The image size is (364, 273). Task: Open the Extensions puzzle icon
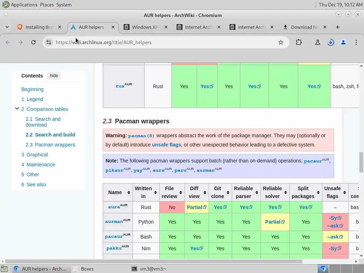click(x=299, y=42)
